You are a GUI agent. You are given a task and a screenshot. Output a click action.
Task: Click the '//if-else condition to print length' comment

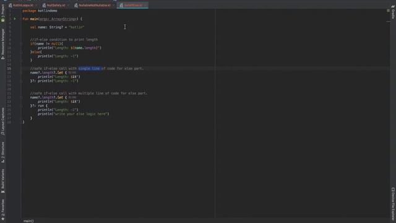(64, 40)
